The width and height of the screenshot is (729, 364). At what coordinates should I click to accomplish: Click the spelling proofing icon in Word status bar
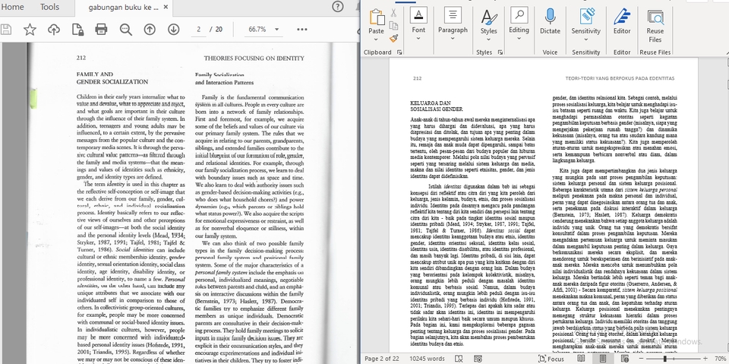(459, 359)
